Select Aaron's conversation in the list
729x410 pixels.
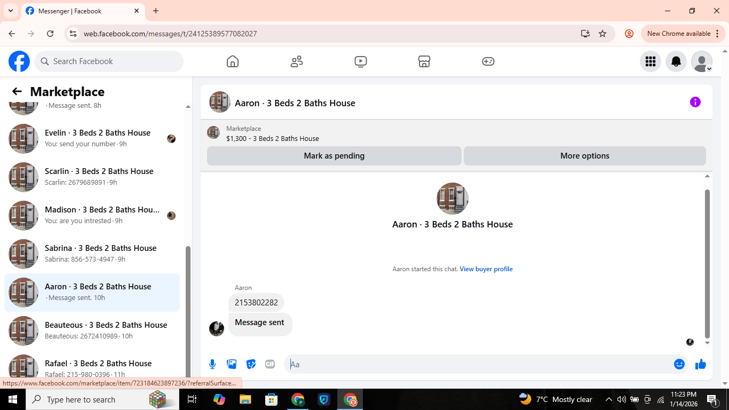tap(92, 293)
